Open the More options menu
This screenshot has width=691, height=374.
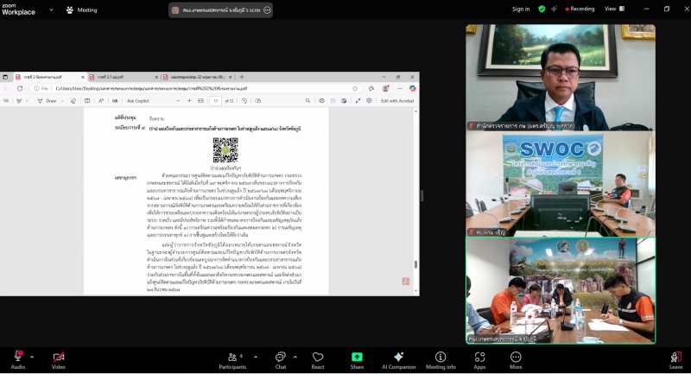pyautogui.click(x=516, y=359)
